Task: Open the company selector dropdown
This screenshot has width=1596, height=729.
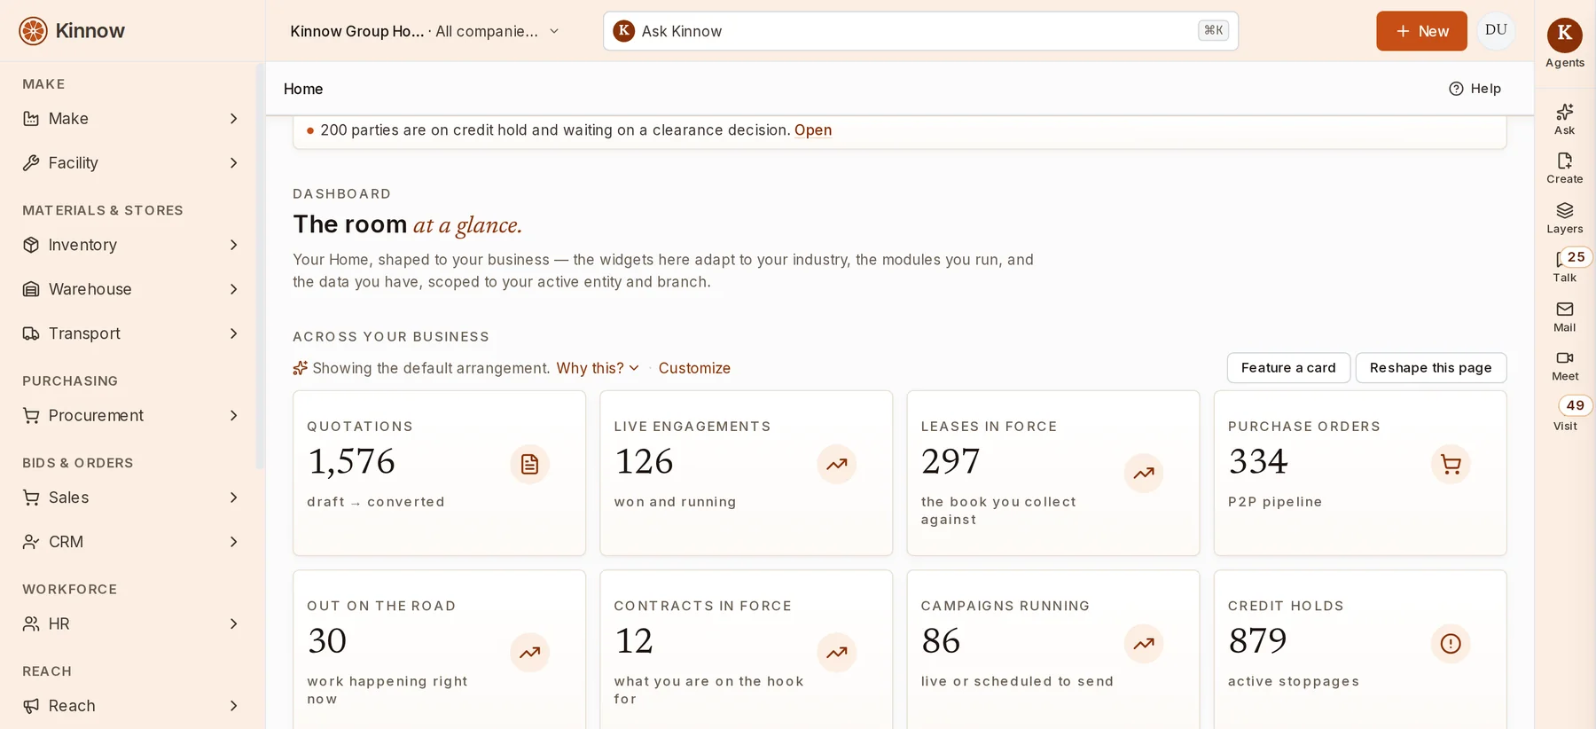Action: (x=425, y=31)
